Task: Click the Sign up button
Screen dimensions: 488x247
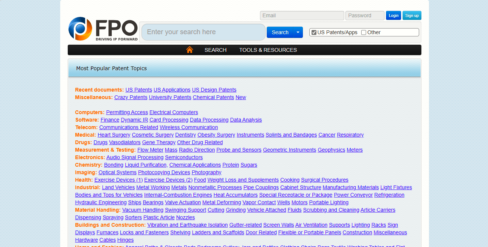Action: [x=412, y=15]
